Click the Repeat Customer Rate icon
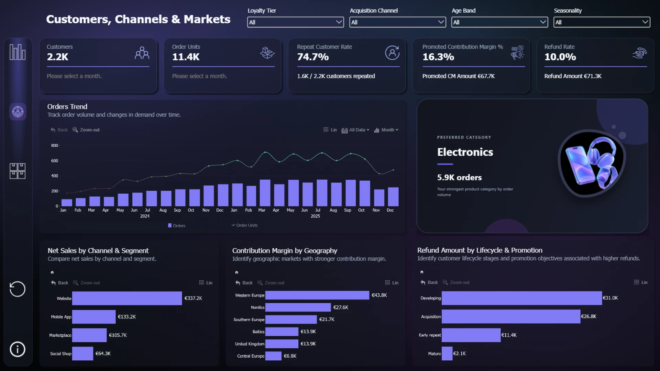The image size is (660, 371). pyautogui.click(x=392, y=53)
